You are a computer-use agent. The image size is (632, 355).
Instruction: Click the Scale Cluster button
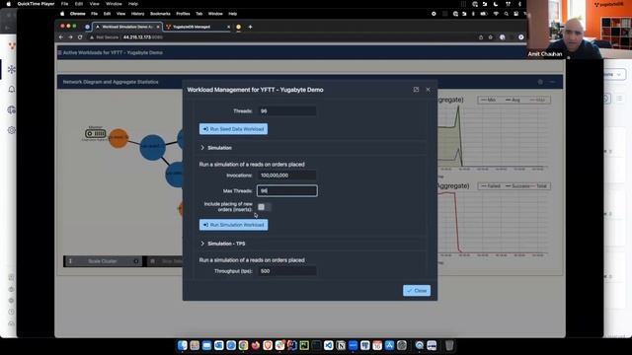[x=103, y=261]
